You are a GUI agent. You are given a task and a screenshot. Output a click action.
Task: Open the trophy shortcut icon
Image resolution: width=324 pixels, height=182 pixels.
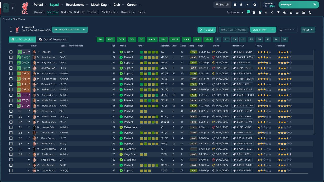click(x=278, y=12)
